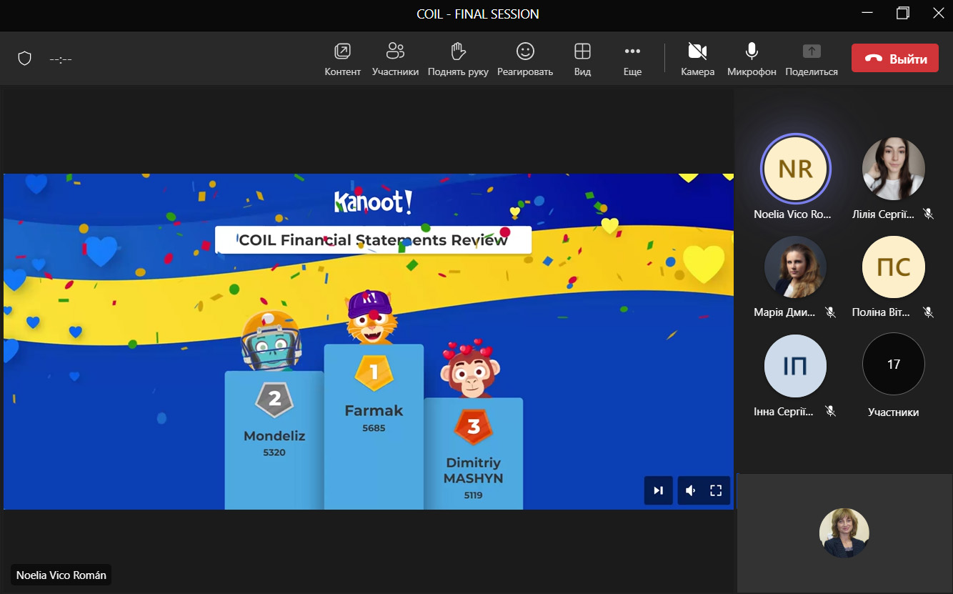Open the Контент sharing panel
The image size is (953, 594).
(342, 59)
